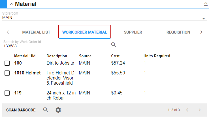Click the search icon beside Work Order Id
209x117 pixels.
(114, 45)
